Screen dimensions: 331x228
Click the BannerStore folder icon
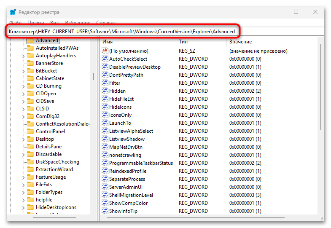point(30,63)
